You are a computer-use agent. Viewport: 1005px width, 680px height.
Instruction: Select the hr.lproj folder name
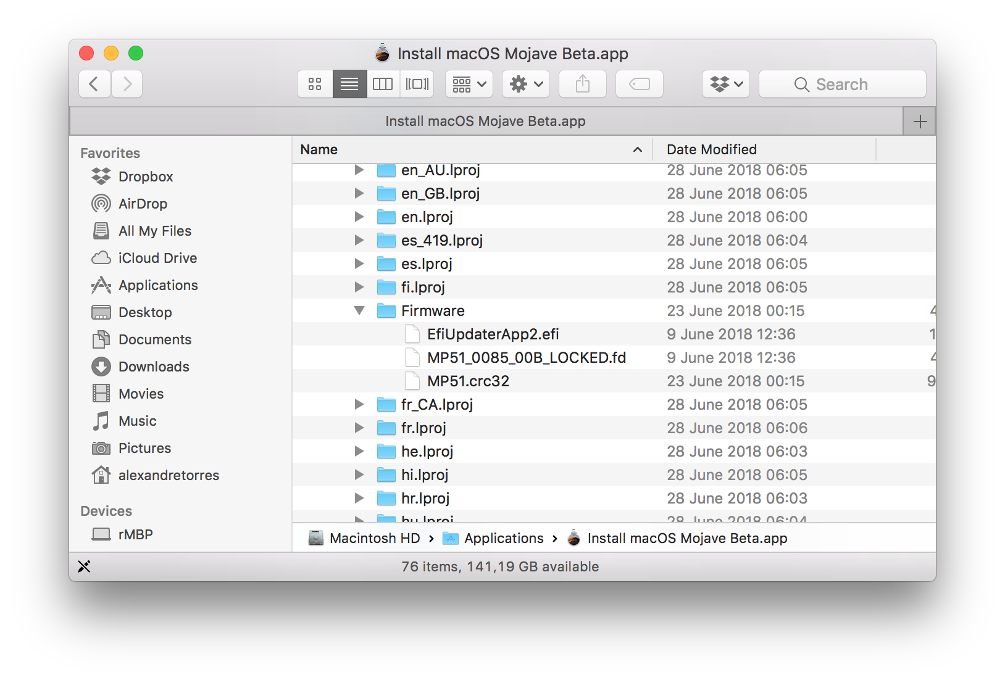pos(425,498)
